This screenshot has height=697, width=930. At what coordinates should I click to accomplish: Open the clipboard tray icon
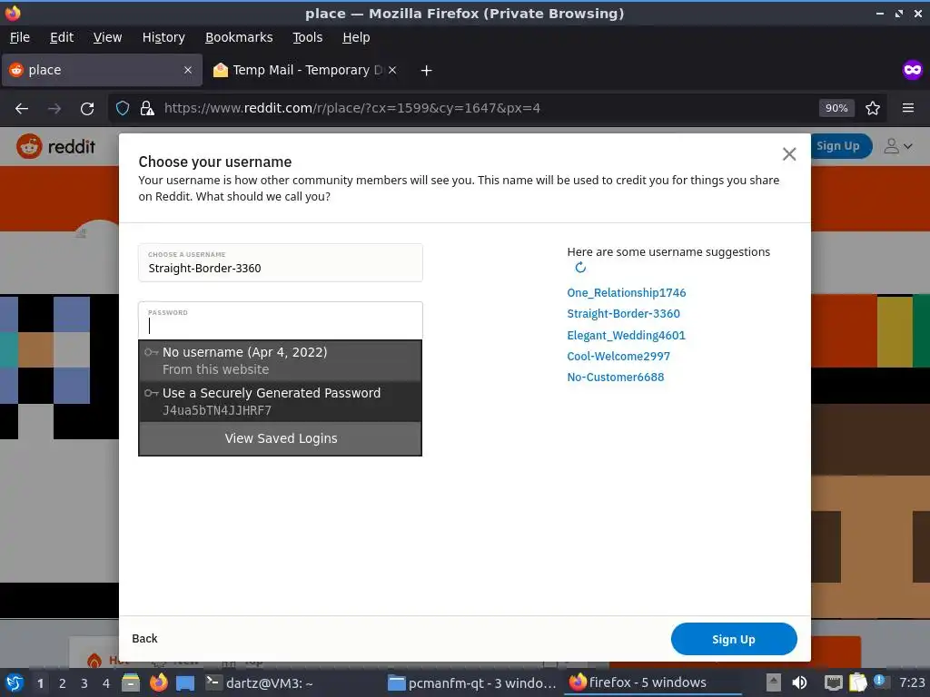[857, 682]
